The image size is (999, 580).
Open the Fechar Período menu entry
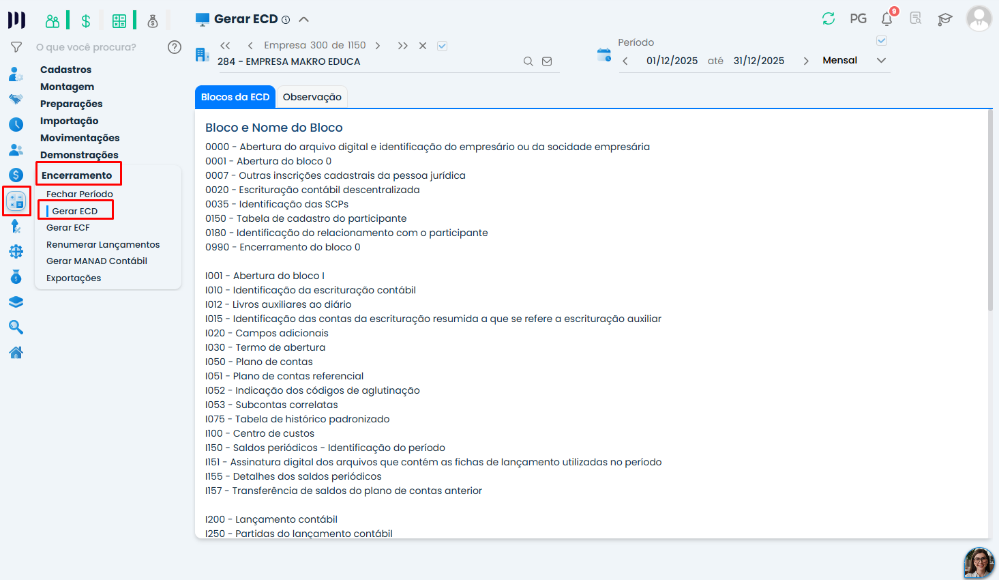click(80, 194)
